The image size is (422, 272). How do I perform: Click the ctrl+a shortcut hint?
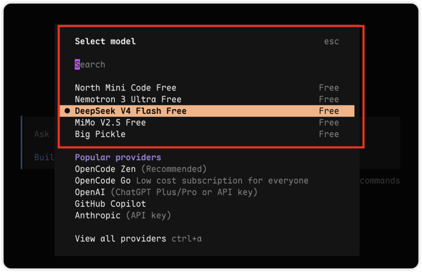(186, 239)
